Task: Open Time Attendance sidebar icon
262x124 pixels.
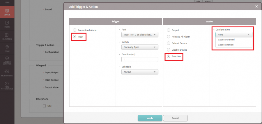Action: [x=7, y=85]
